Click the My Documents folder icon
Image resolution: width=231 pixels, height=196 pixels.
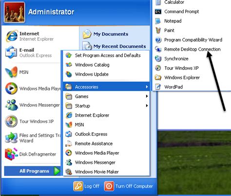87,34
